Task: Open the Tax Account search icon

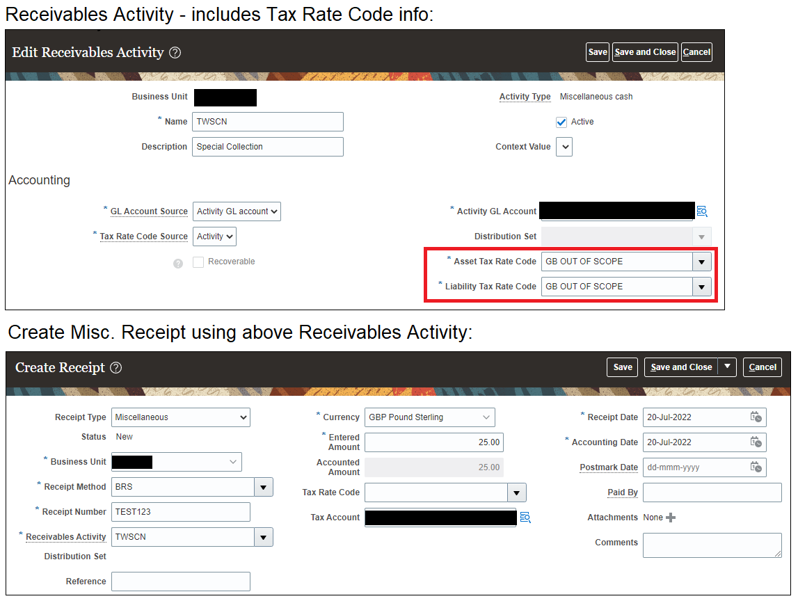Action: pyautogui.click(x=525, y=518)
